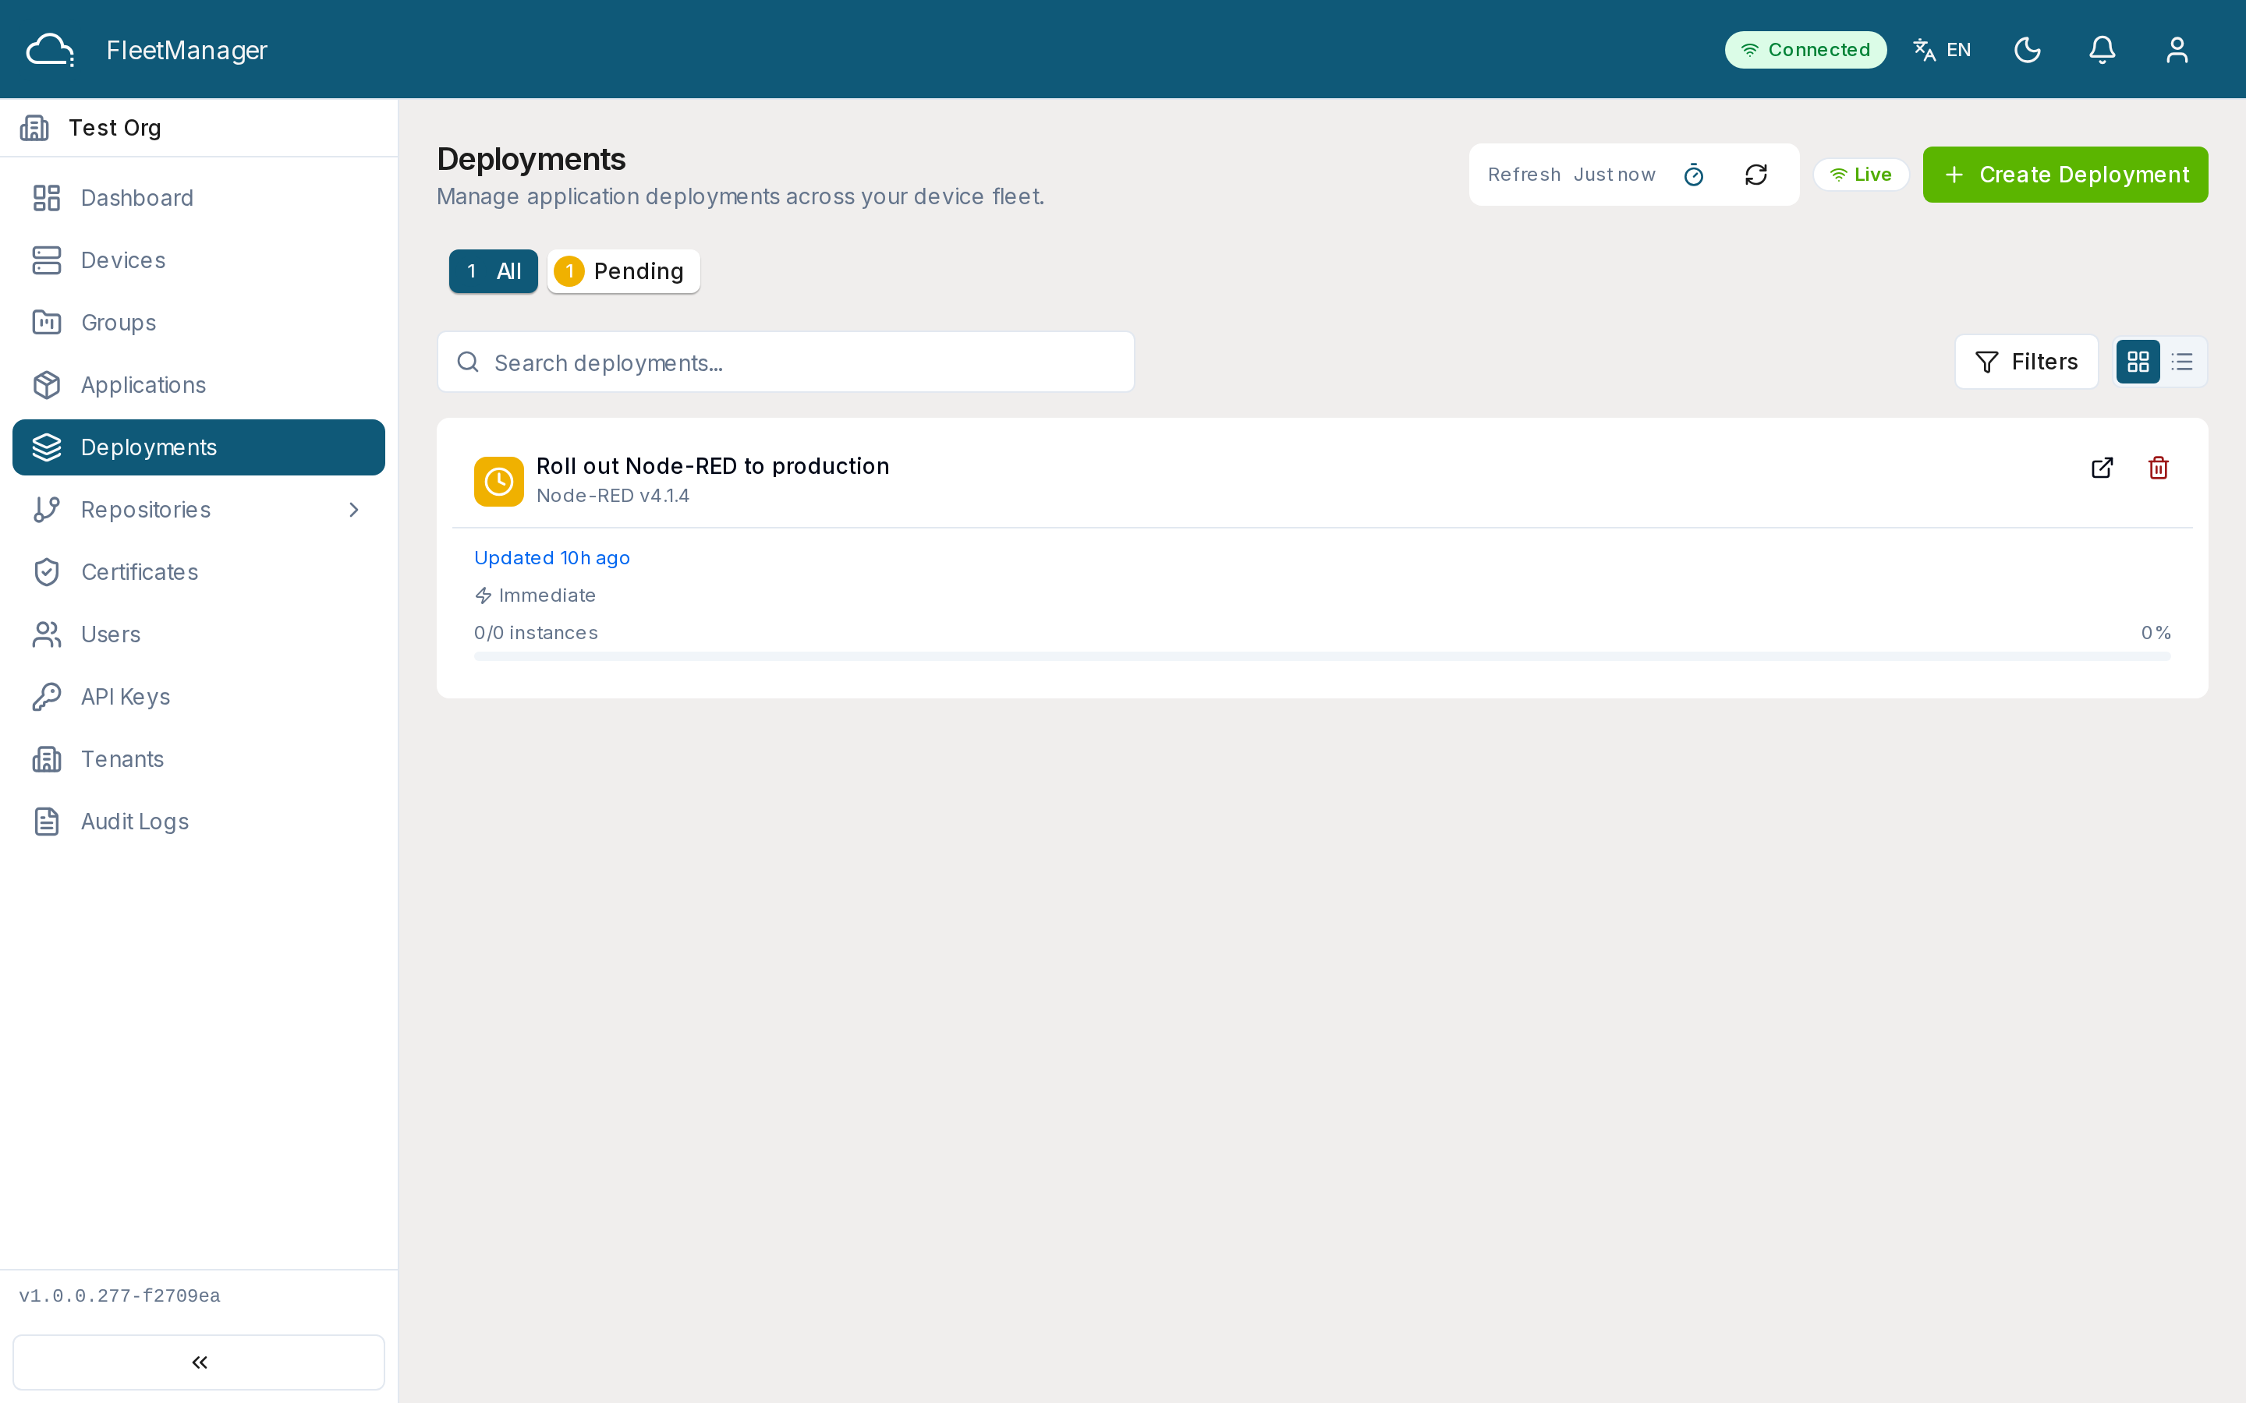The image size is (2246, 1403).
Task: Click Create Deployment button
Action: (x=2065, y=175)
